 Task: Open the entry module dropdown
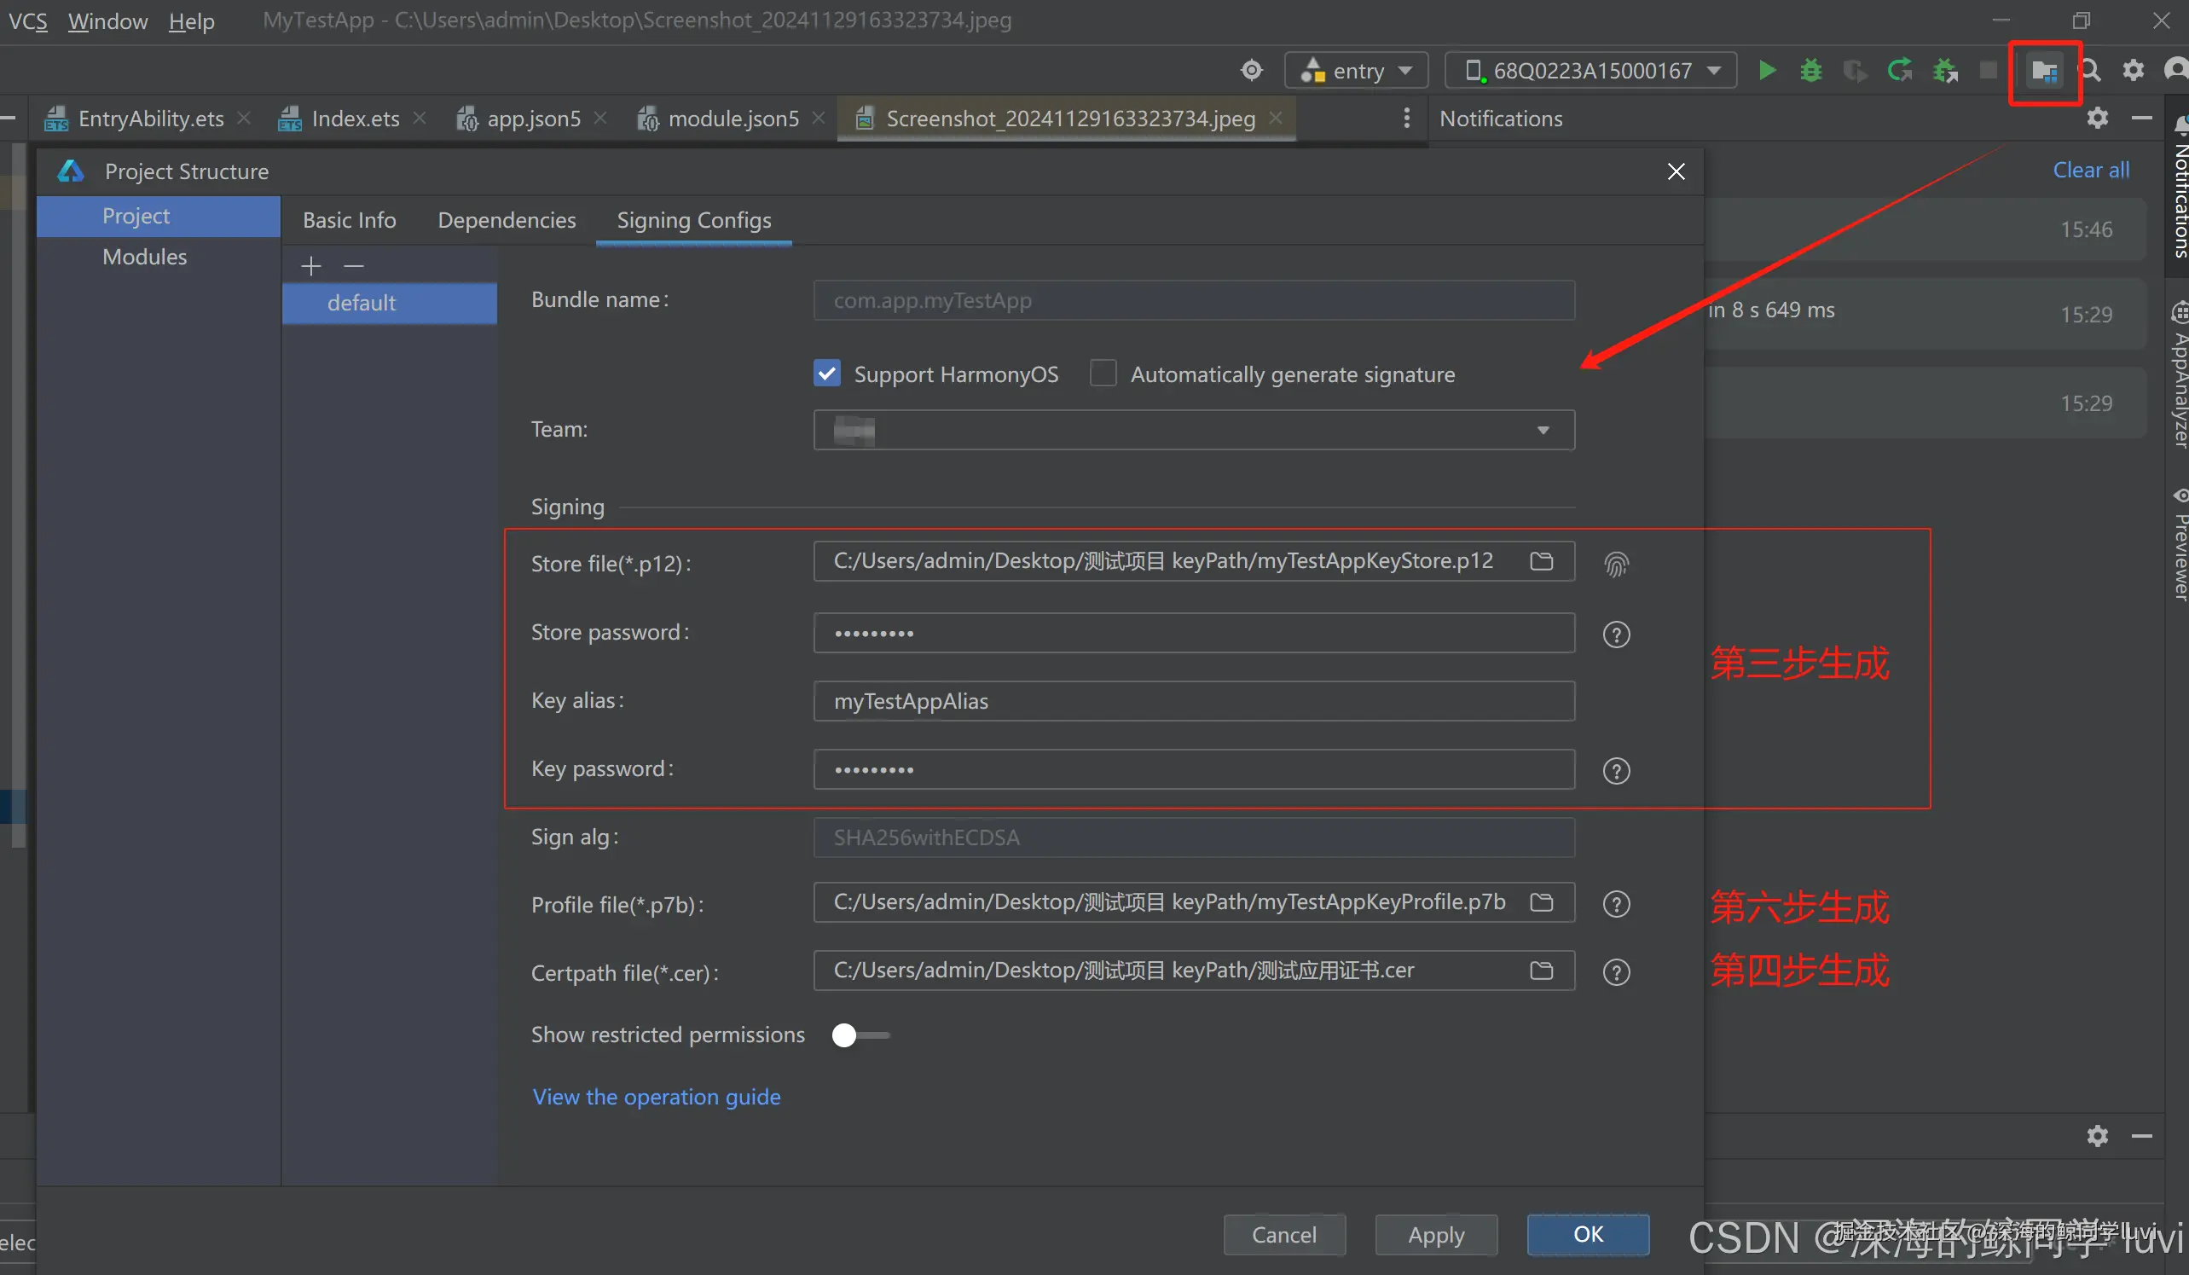[1356, 70]
